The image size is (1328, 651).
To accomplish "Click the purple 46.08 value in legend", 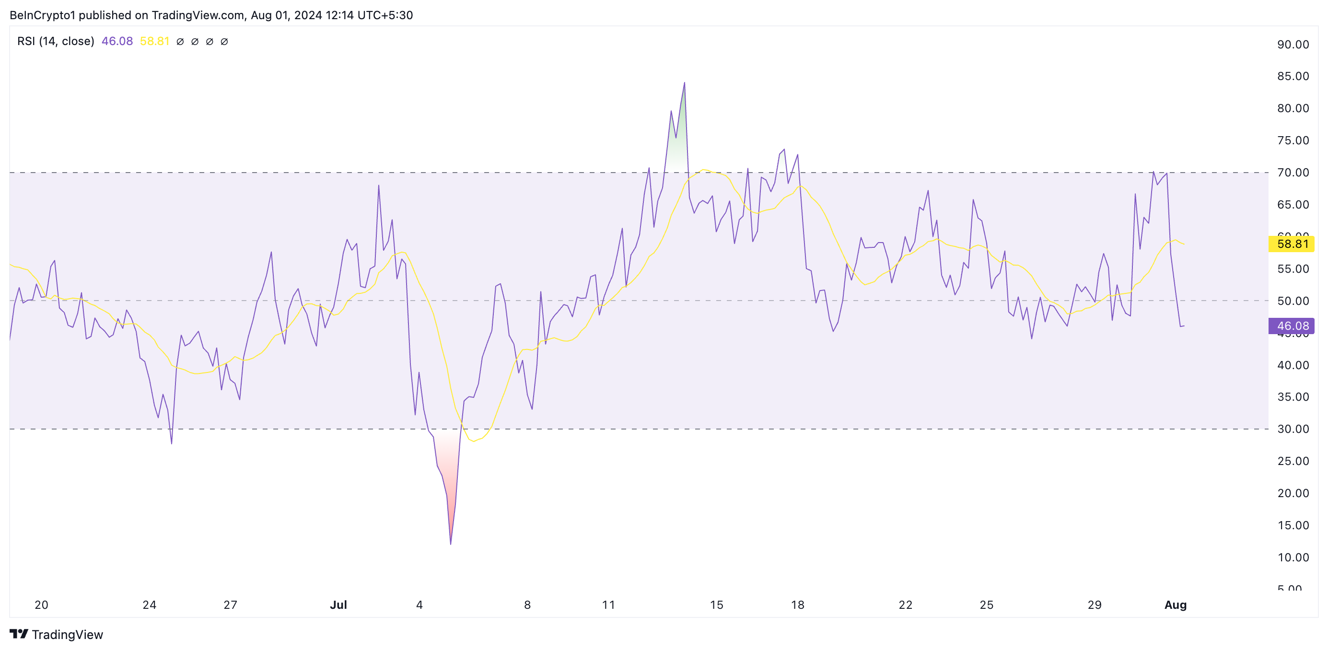I will (117, 41).
